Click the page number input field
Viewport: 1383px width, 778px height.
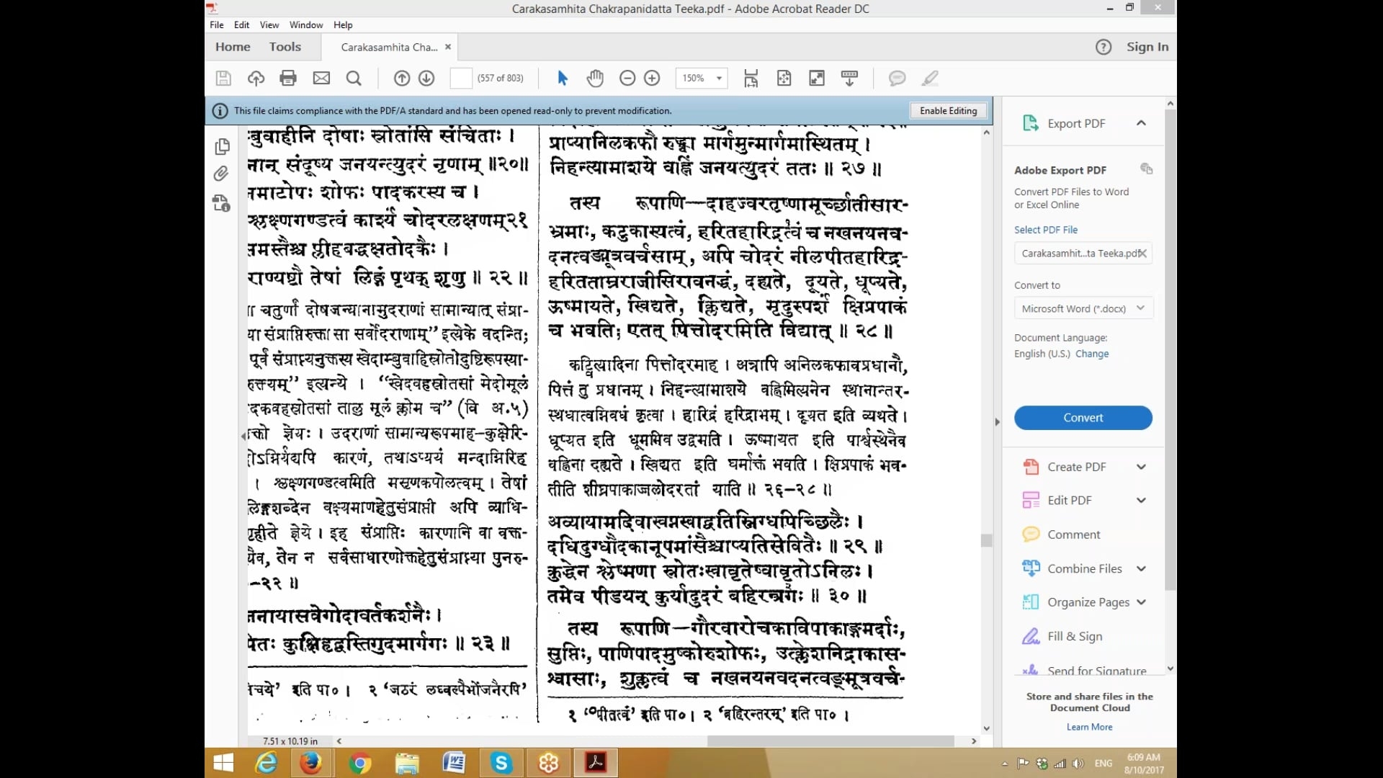click(x=460, y=78)
